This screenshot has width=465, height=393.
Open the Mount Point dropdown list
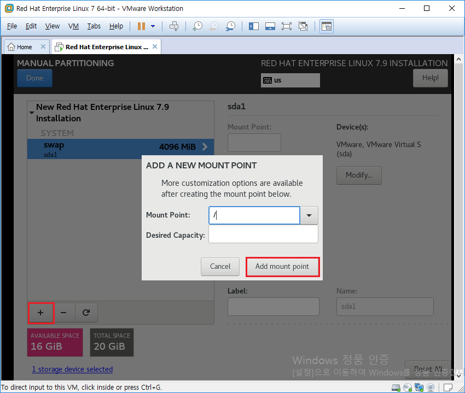pyautogui.click(x=309, y=215)
